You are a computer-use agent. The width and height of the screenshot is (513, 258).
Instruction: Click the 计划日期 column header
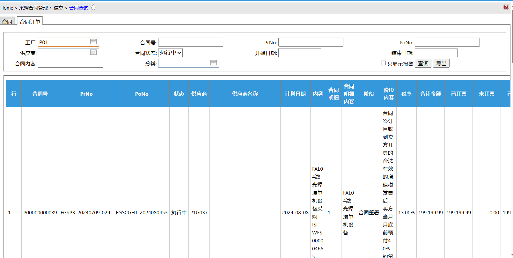pos(295,94)
